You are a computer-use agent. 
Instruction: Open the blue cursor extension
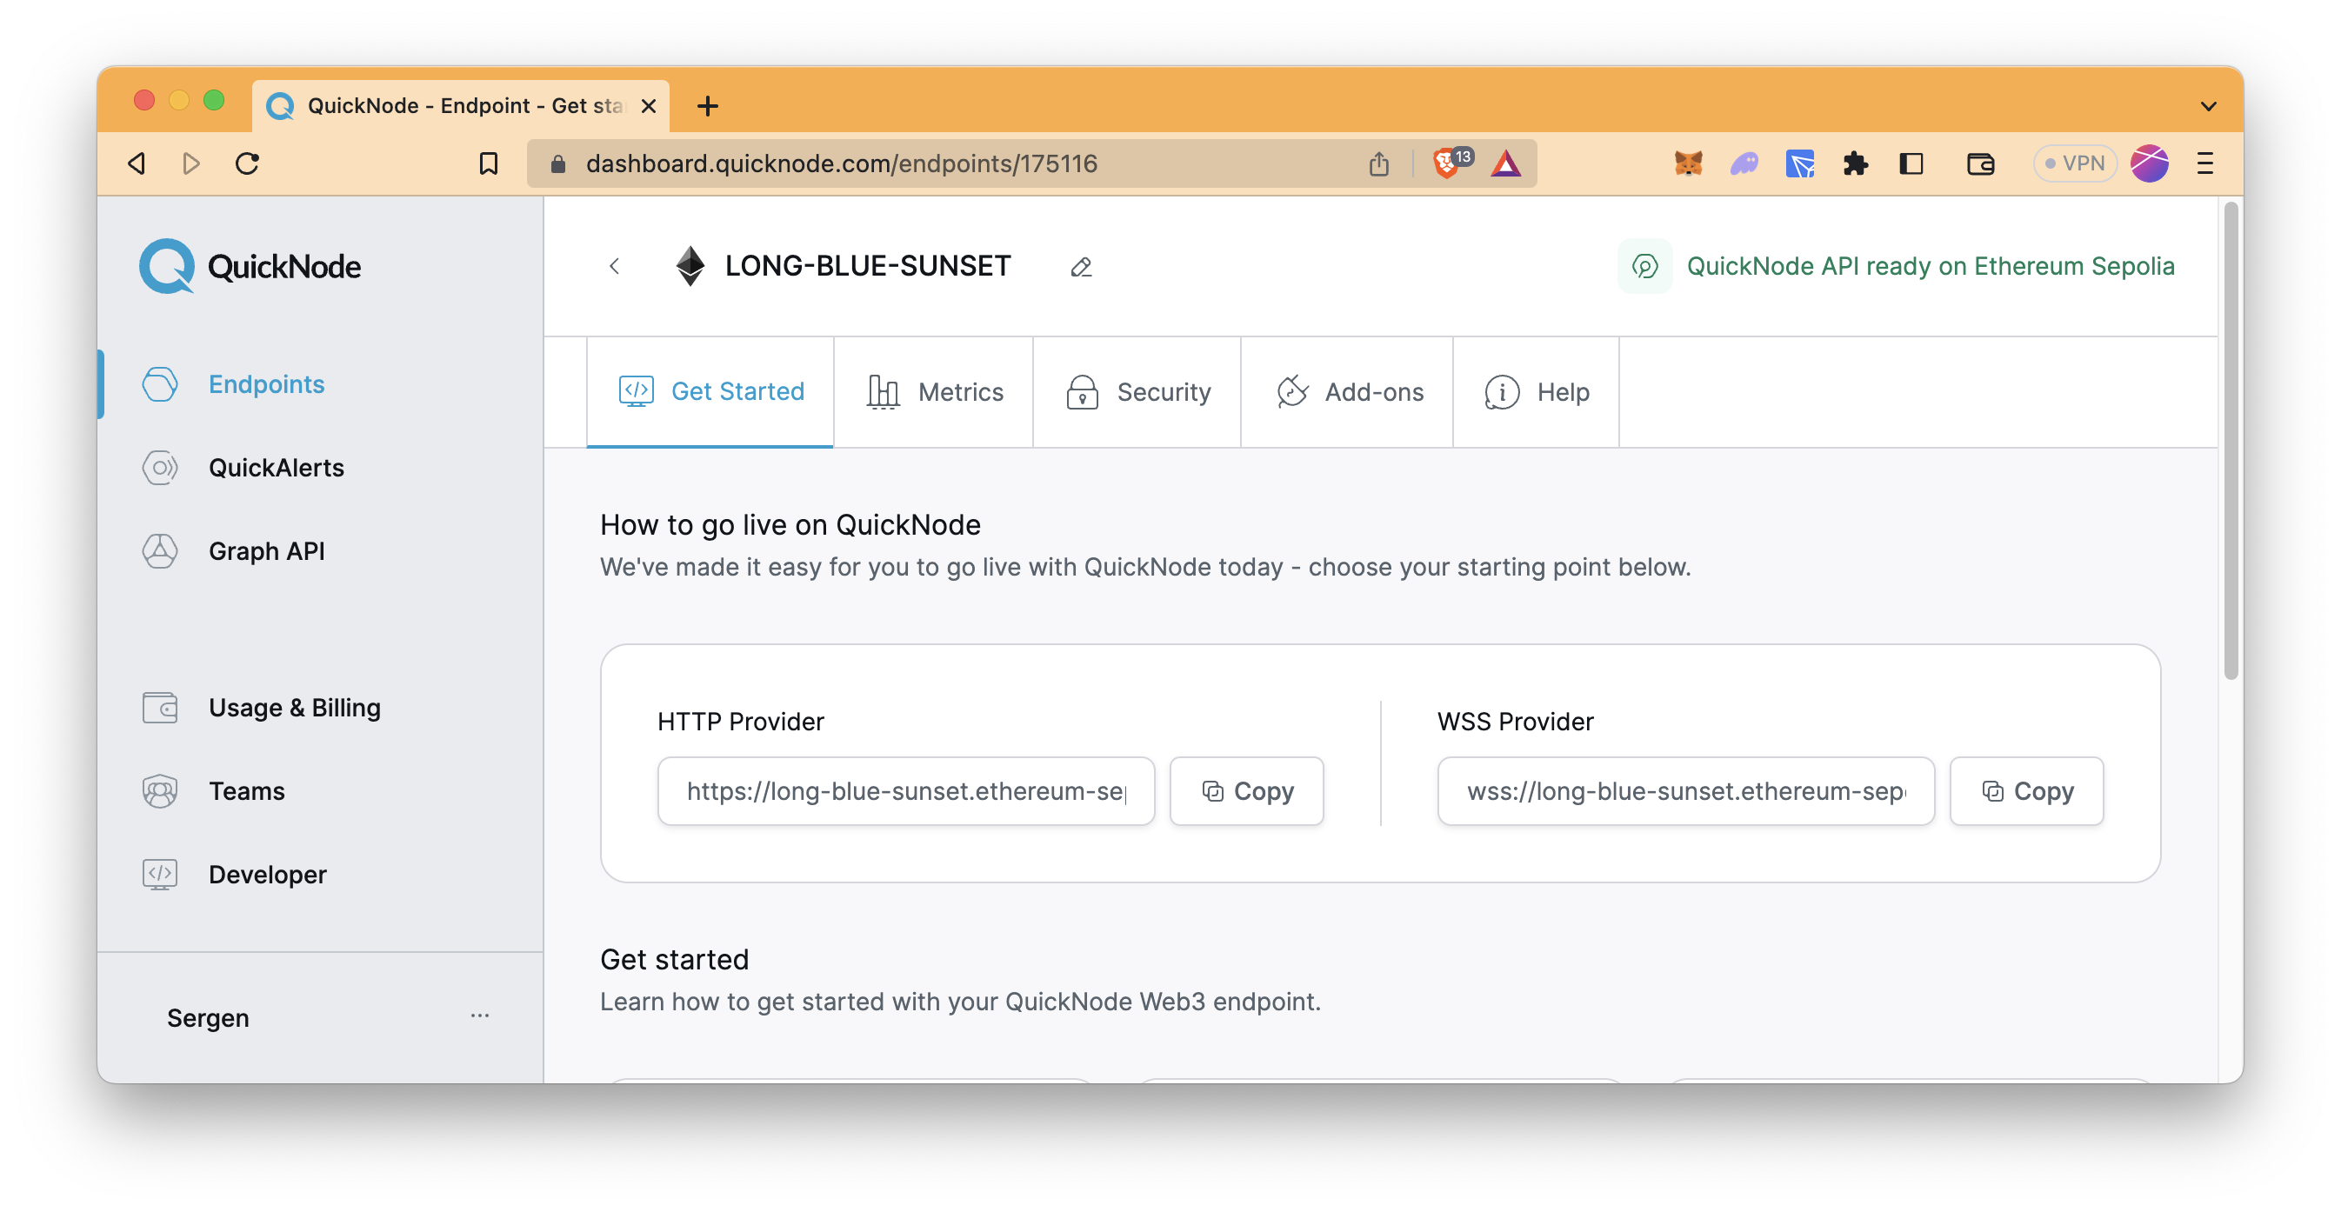point(1799,163)
